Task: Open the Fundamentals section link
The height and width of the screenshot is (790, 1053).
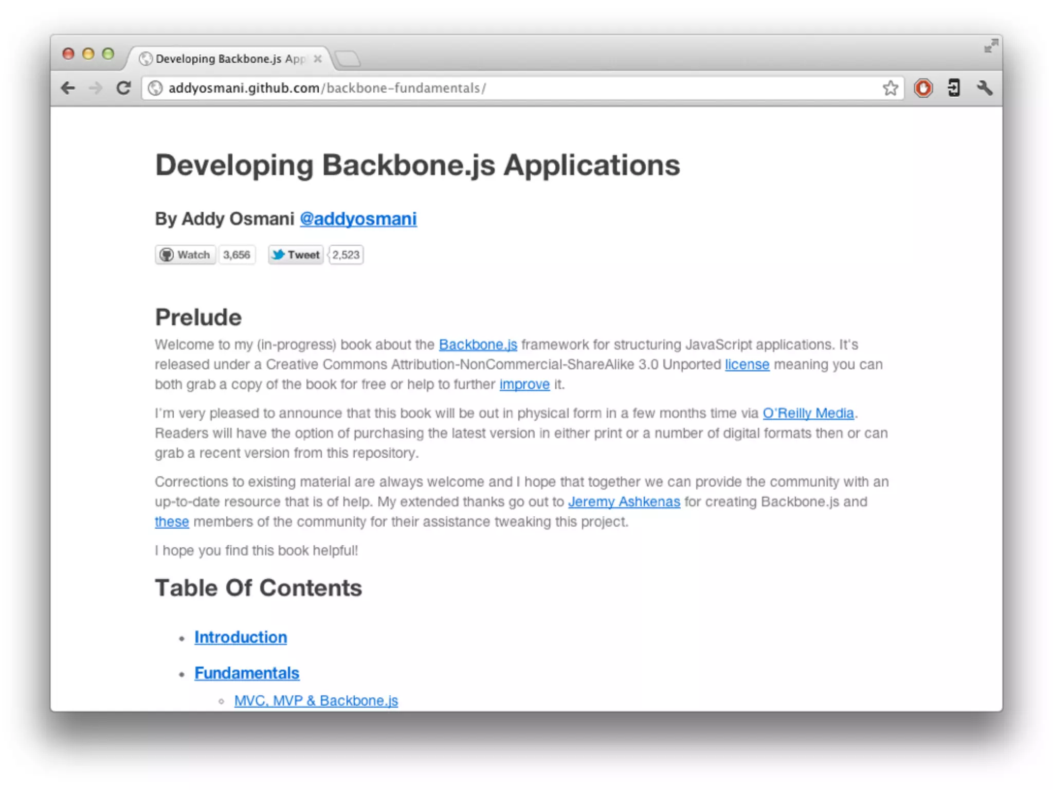Action: pyautogui.click(x=246, y=673)
